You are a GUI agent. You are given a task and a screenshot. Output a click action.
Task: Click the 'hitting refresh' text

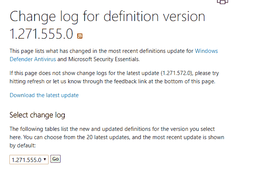(x=27, y=81)
